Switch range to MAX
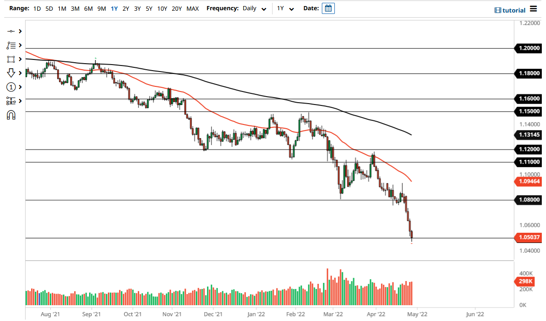Viewport: 546px width, 321px height. click(193, 8)
